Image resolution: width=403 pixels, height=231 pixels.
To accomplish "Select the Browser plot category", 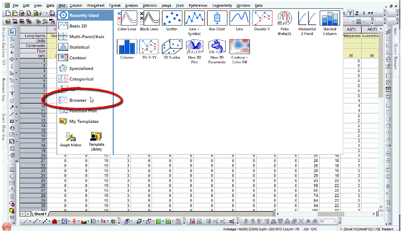I will coord(85,100).
